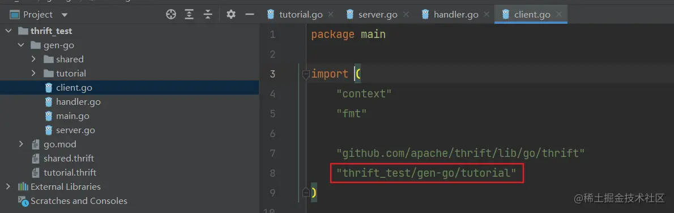This screenshot has height=213, width=674.
Task: Click the gopher icon on handler.go tab
Action: pos(425,15)
